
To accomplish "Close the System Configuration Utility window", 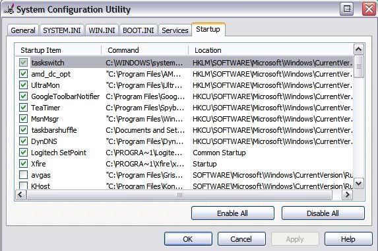I will point(369,9).
